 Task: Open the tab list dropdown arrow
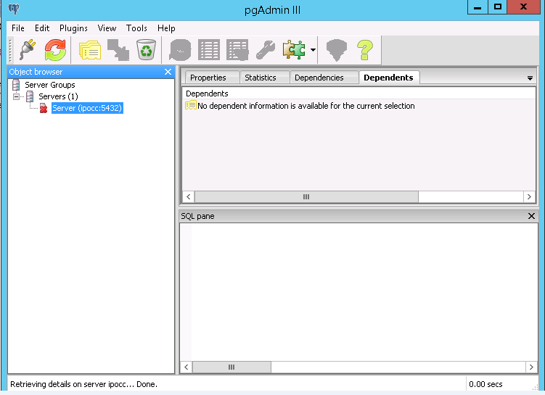point(530,78)
